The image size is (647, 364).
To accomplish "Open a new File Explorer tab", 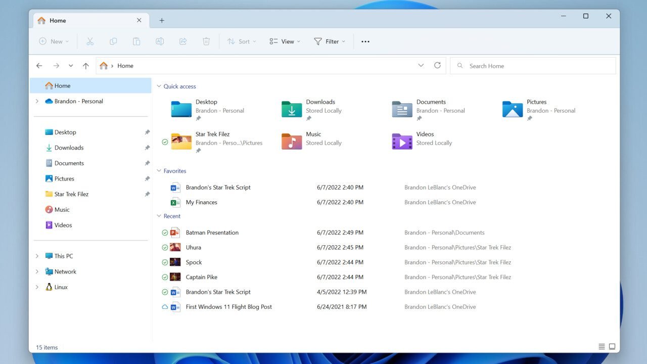I will pos(162,20).
